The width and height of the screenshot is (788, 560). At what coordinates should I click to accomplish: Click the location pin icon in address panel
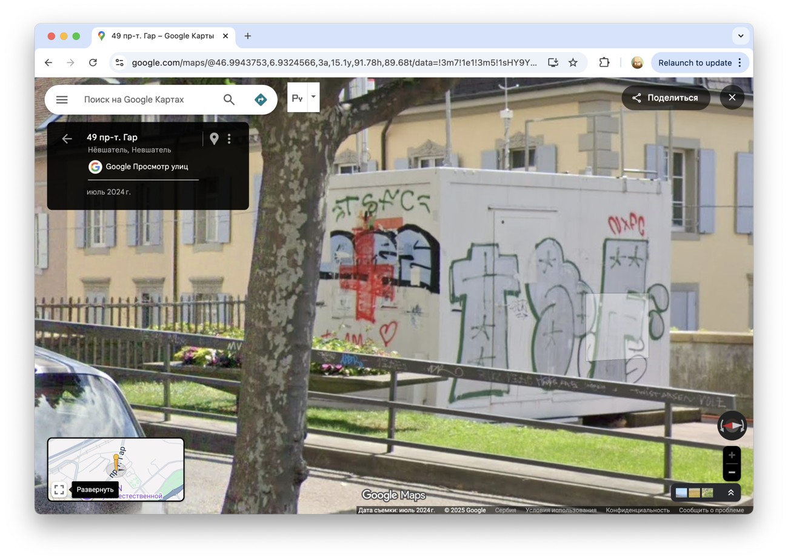214,139
